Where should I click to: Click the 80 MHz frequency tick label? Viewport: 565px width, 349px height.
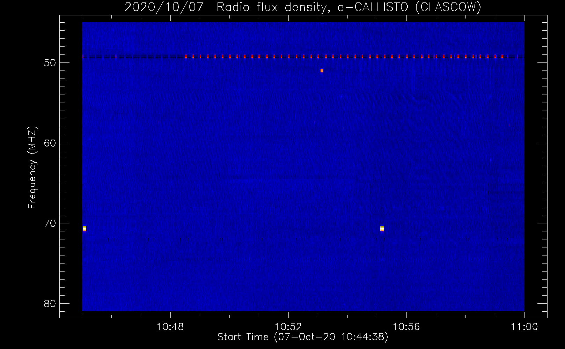(x=50, y=304)
